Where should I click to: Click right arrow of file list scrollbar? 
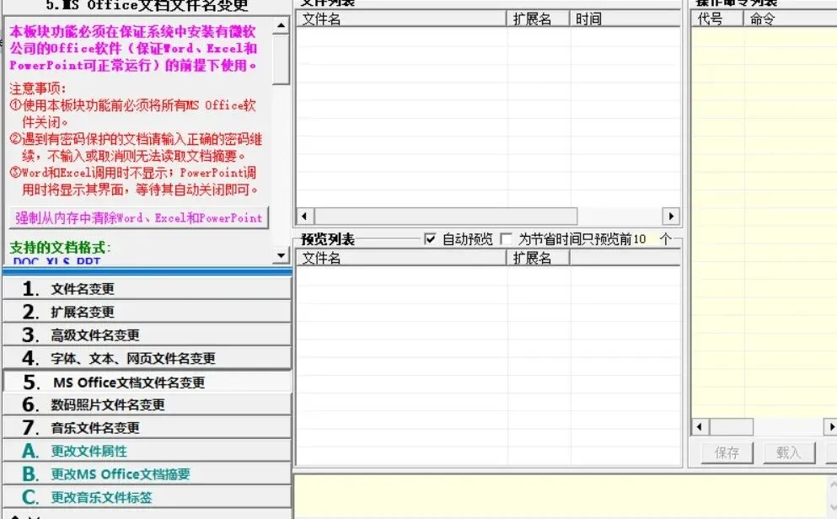pos(670,216)
